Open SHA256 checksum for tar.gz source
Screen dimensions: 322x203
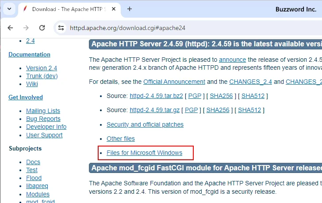218,110
